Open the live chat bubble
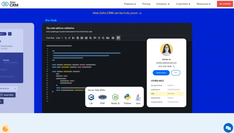The height and width of the screenshot is (133, 234). click(228, 128)
